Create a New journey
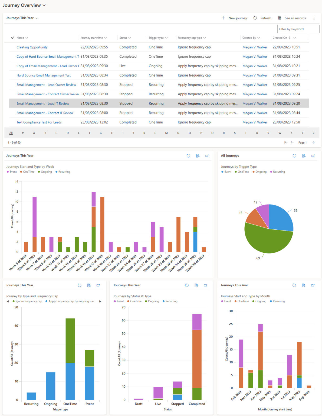The height and width of the screenshot is (416, 322). click(x=234, y=18)
